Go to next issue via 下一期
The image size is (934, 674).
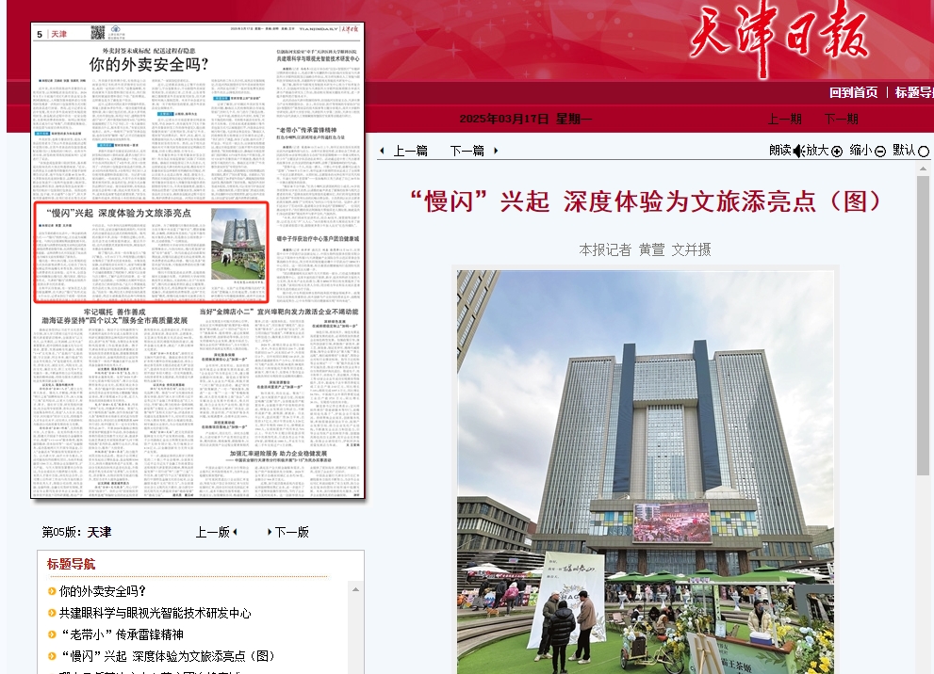click(841, 119)
